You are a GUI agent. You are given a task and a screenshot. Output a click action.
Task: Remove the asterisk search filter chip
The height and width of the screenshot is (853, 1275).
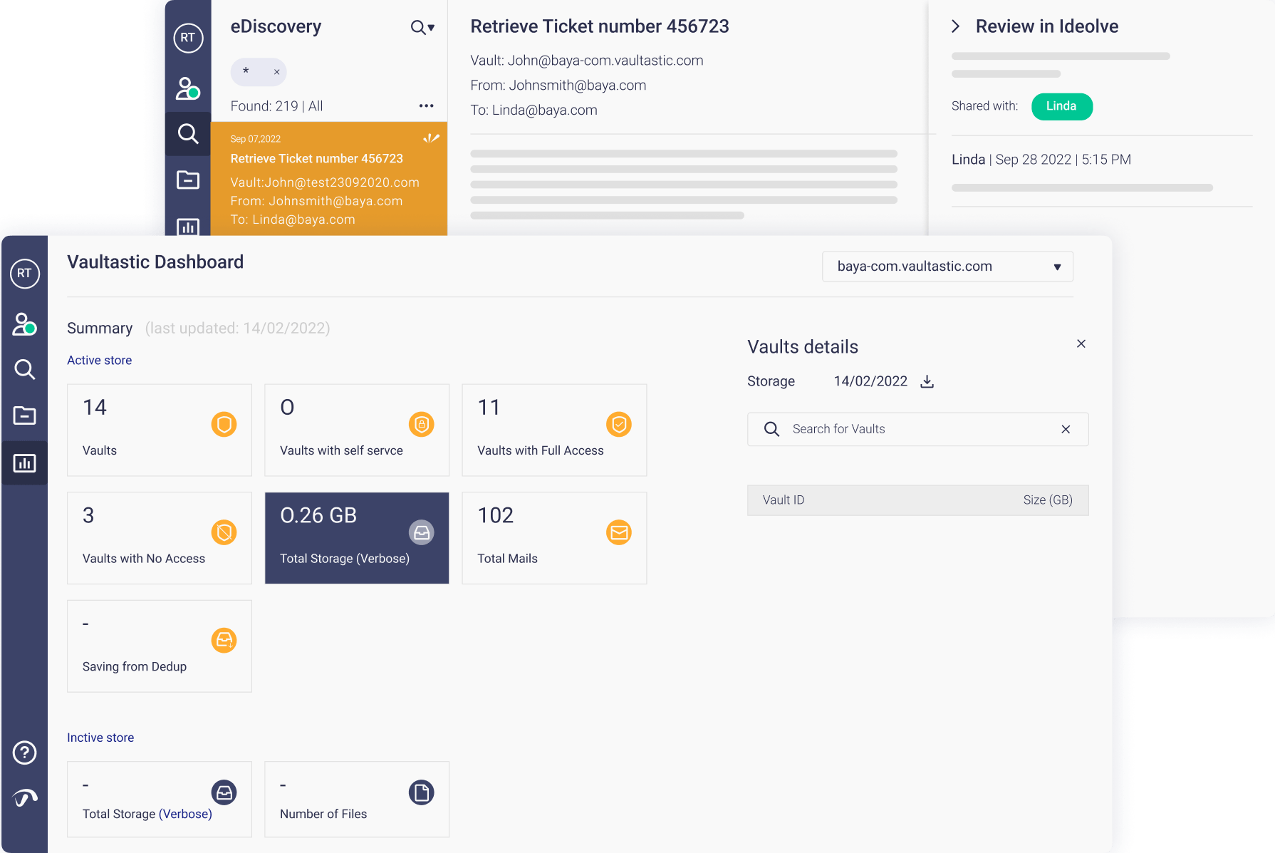276,72
